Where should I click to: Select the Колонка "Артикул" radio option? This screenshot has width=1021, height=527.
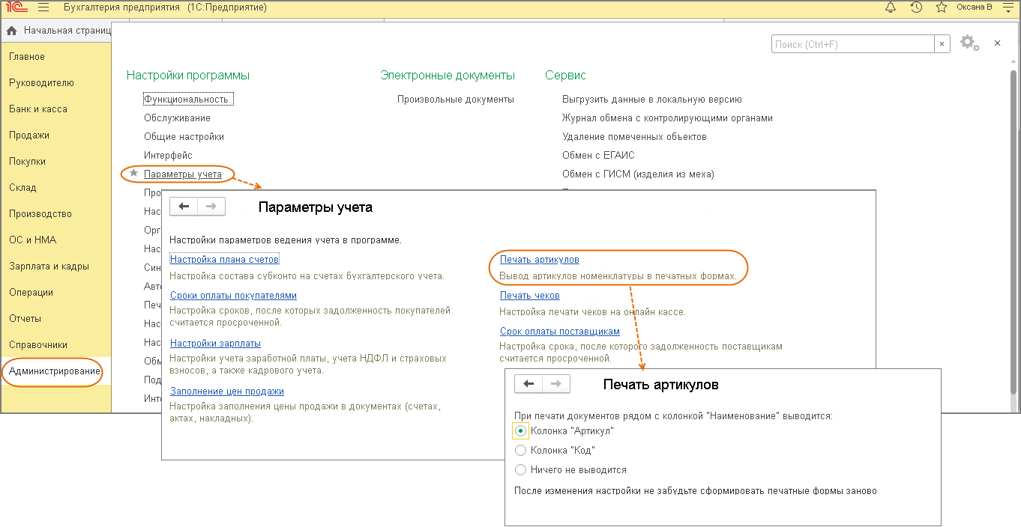point(521,431)
